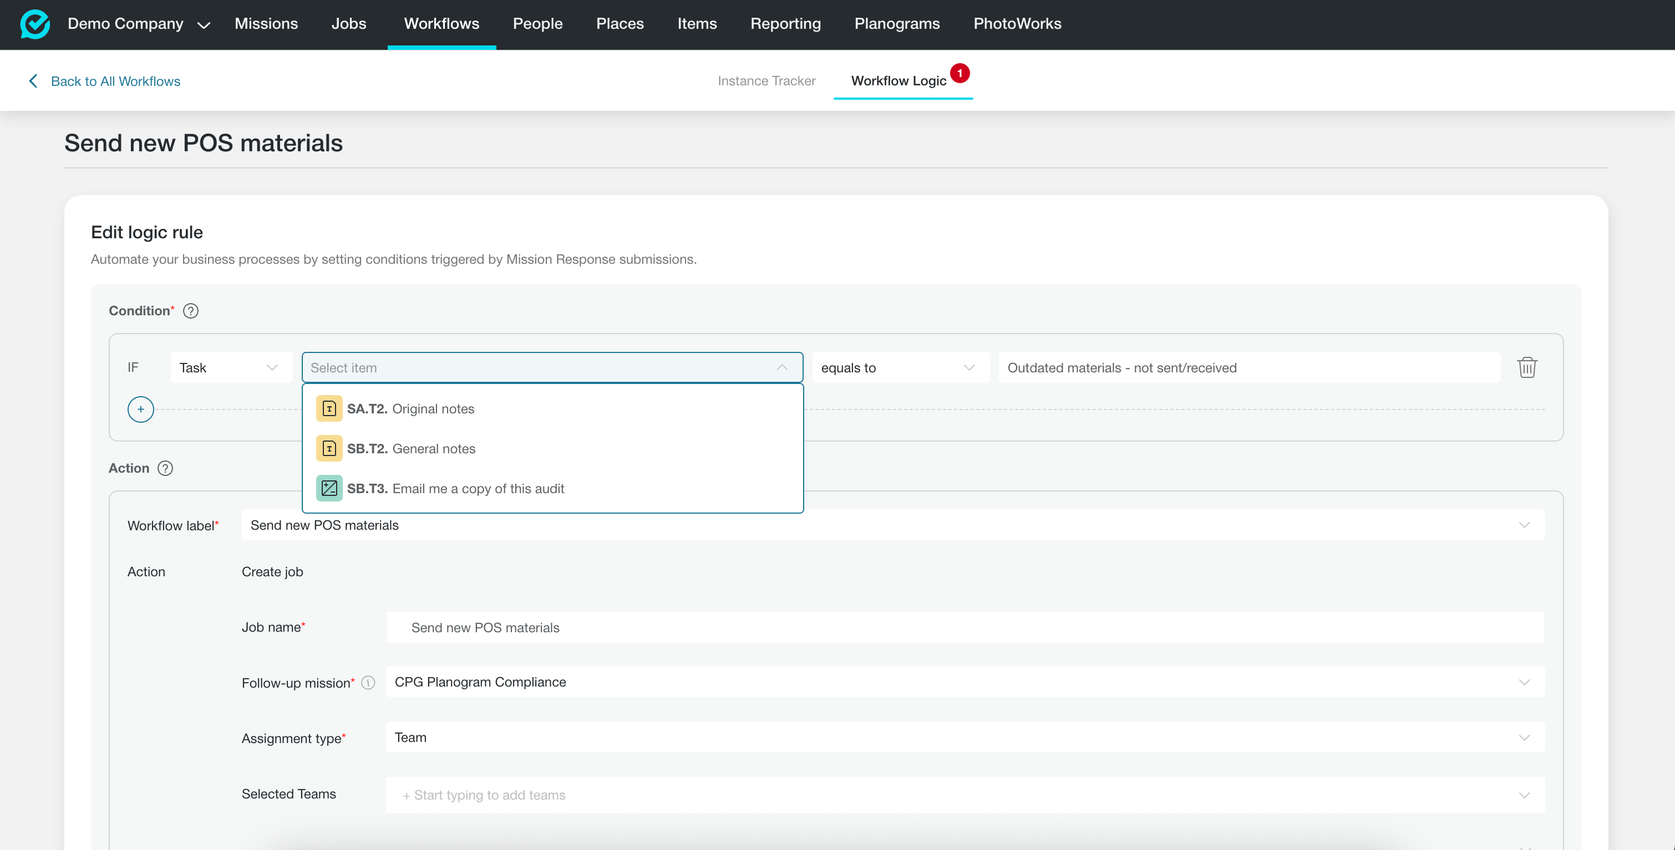Open the Follow-up mission dropdown

[965, 682]
